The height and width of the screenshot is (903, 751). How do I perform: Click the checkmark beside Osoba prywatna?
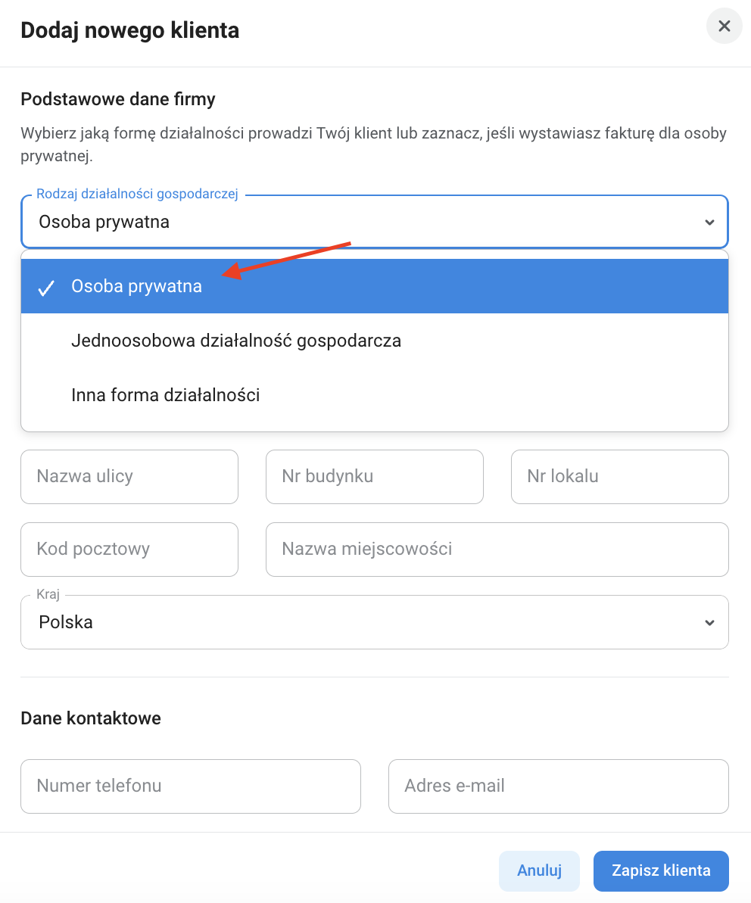(46, 288)
